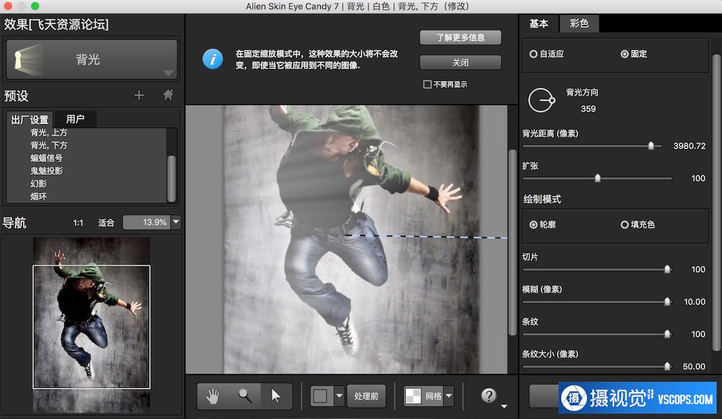Click the 10.00 blur value
722x419 pixels.
pyautogui.click(x=694, y=302)
